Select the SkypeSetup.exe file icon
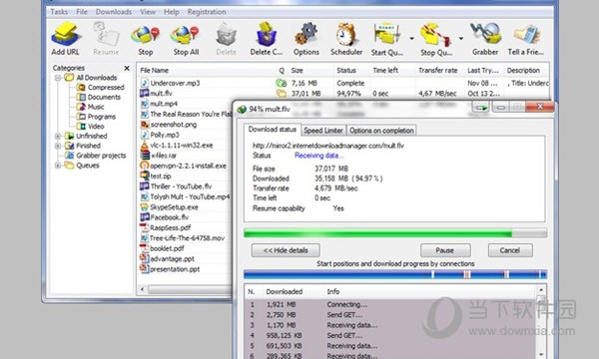The image size is (599, 359). pyautogui.click(x=145, y=207)
